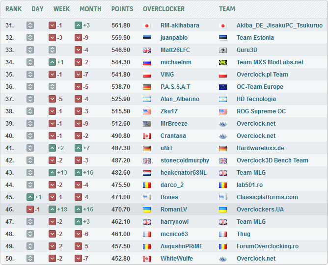This screenshot has width=328, height=265.
Task: Click the POINTS column header
Action: [x=122, y=9]
